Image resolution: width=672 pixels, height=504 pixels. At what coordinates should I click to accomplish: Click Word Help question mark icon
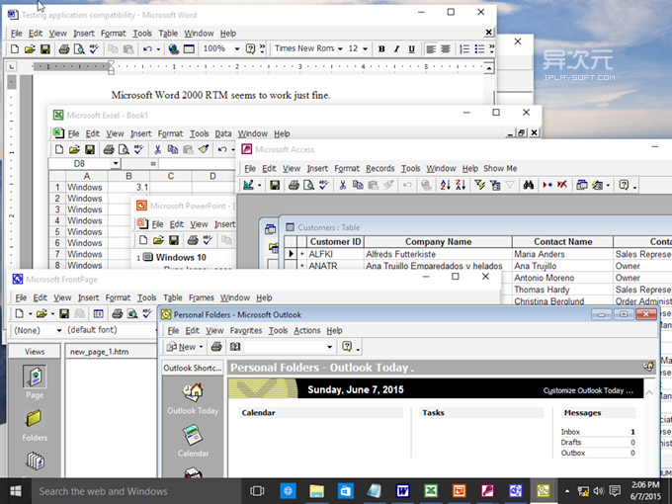click(x=250, y=48)
